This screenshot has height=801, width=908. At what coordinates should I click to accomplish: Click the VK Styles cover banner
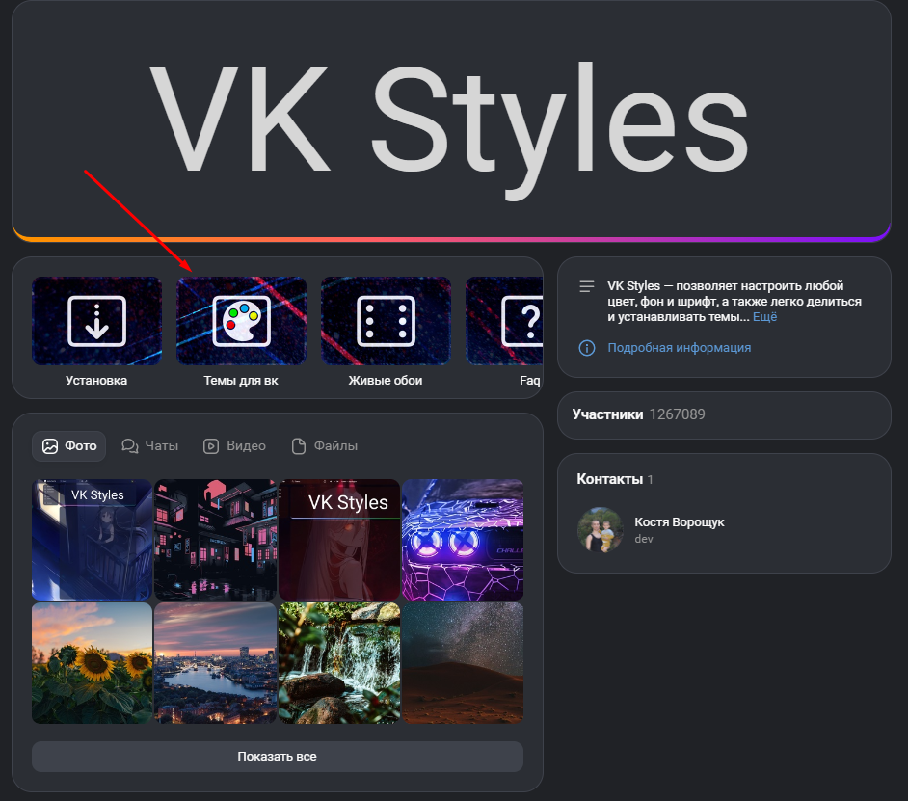[x=451, y=120]
